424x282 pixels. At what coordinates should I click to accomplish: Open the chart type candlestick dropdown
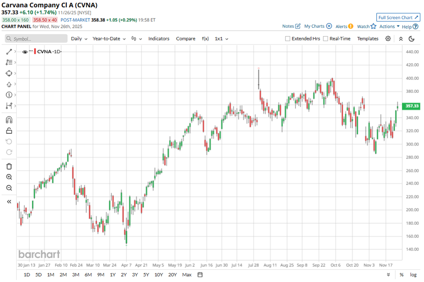(x=137, y=39)
